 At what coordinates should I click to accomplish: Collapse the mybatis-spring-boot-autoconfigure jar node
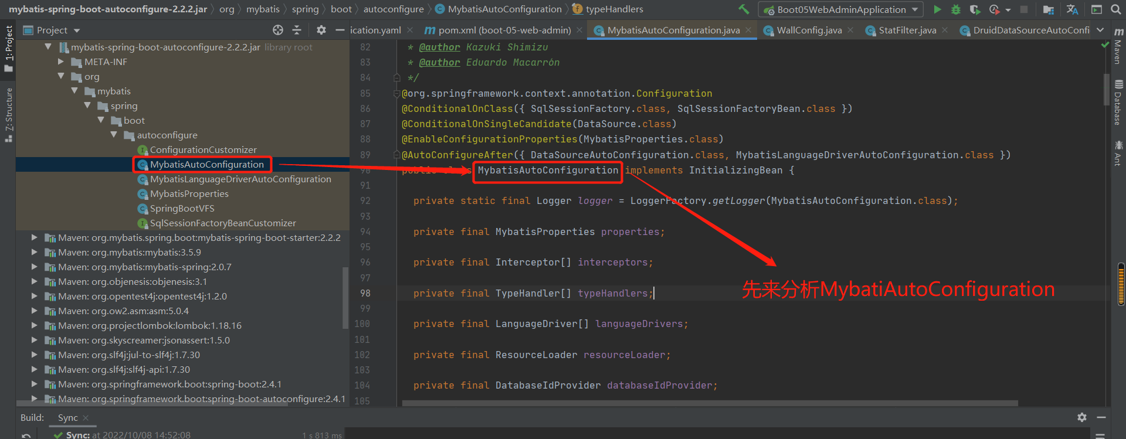click(x=48, y=46)
